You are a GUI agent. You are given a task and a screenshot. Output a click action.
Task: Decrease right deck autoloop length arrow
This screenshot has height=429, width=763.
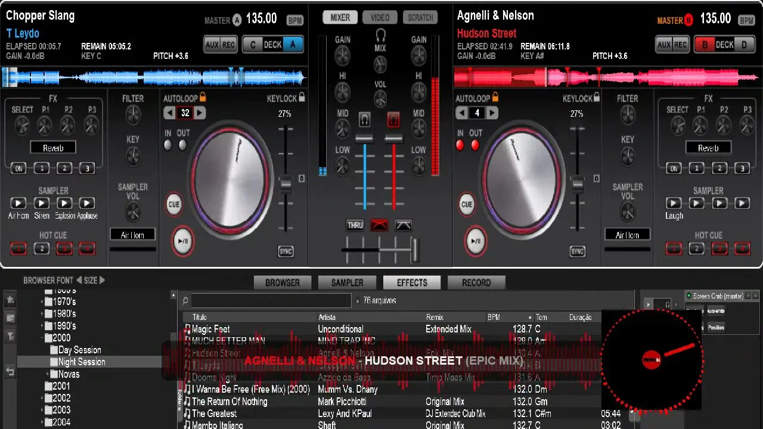(462, 113)
